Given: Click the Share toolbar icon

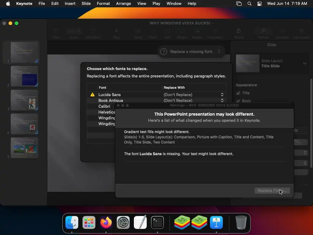Looking at the screenshot, I should coord(238,31).
